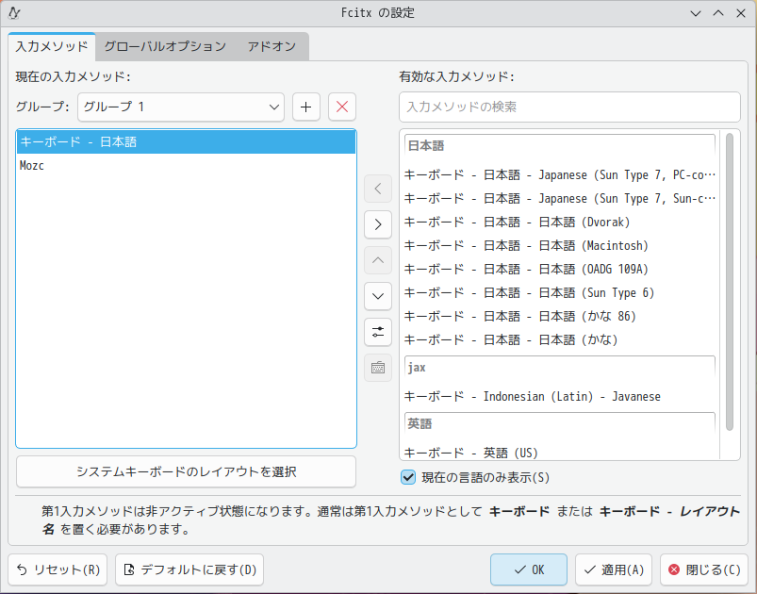Click デフォルトに戻す(D) button
Viewport: 757px width, 594px height.
pos(189,569)
